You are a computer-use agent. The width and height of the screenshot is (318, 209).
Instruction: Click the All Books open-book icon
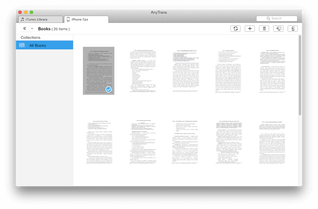22,45
